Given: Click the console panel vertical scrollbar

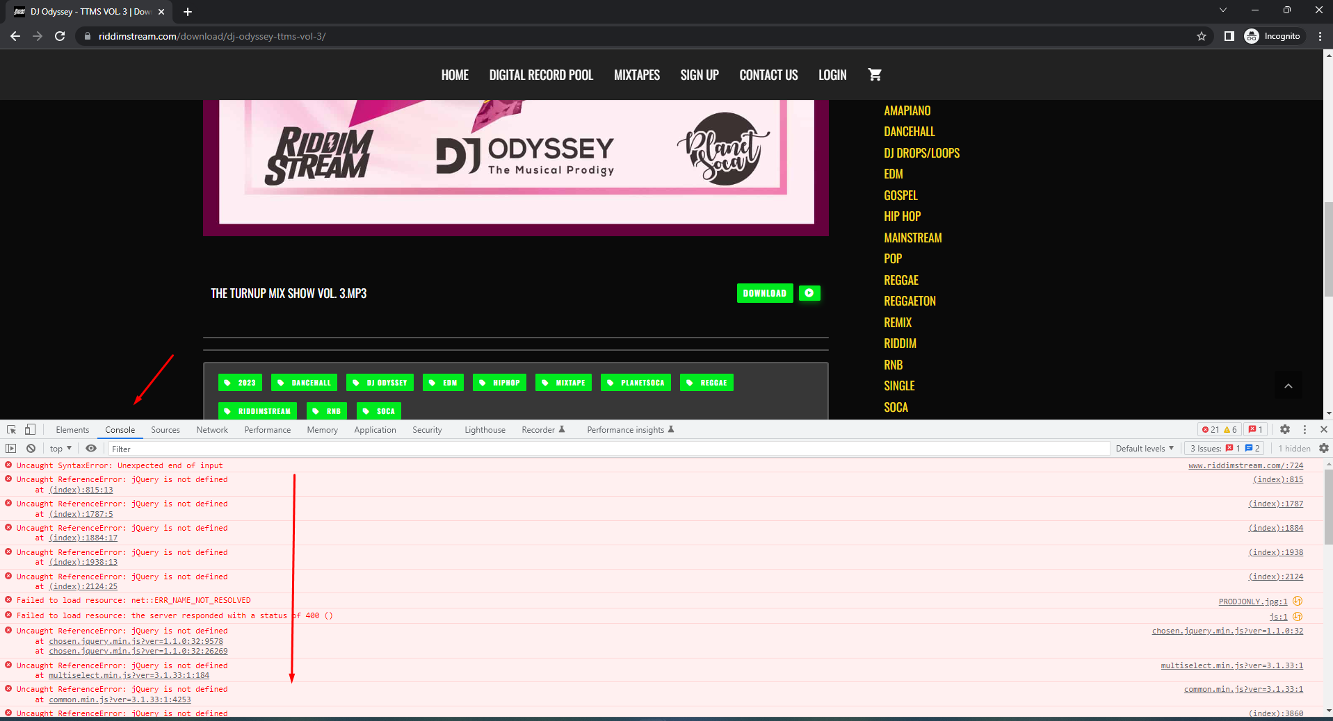Looking at the screenshot, I should point(1328,507).
